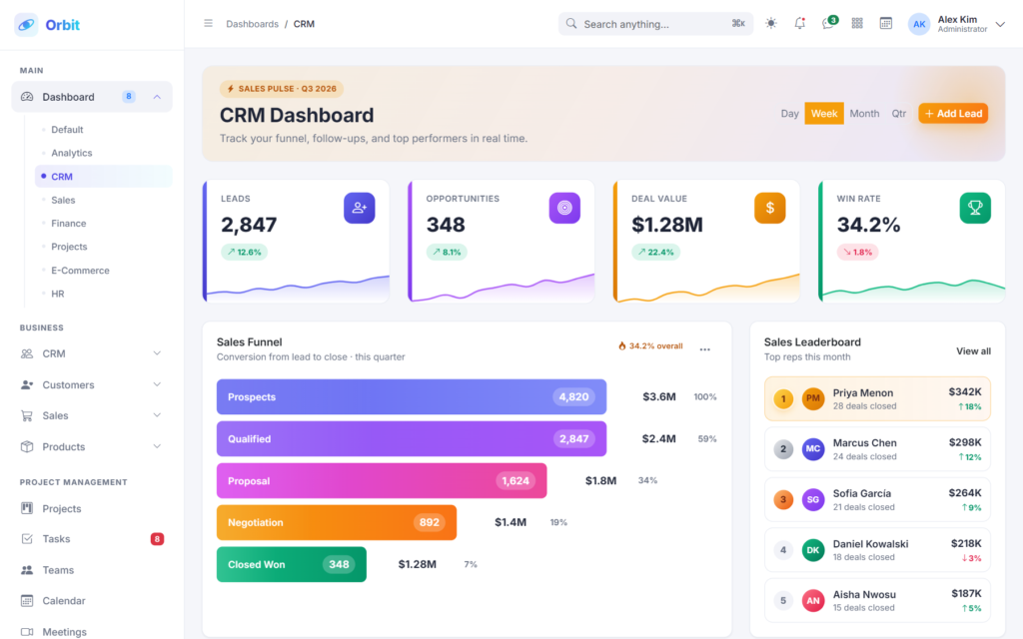Open Sales Funnel three-dot options menu
This screenshot has height=639, width=1023.
click(x=704, y=349)
